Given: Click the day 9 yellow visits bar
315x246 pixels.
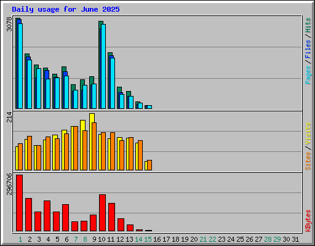Looking at the screenshot, I should [x=92, y=142].
